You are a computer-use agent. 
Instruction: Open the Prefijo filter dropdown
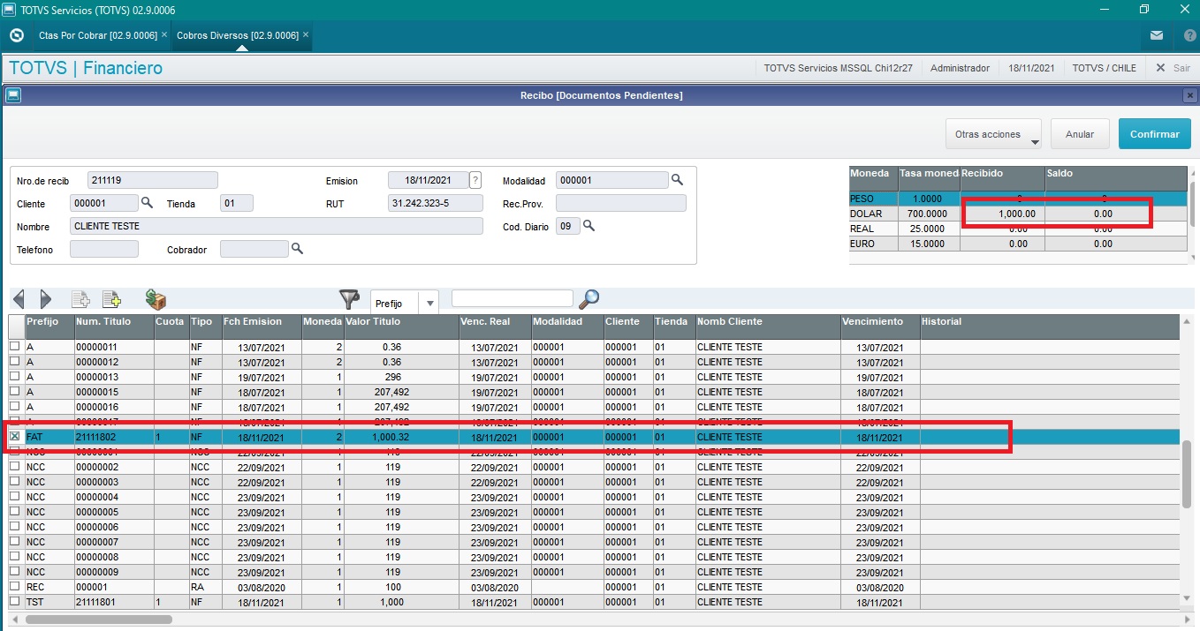coord(430,303)
